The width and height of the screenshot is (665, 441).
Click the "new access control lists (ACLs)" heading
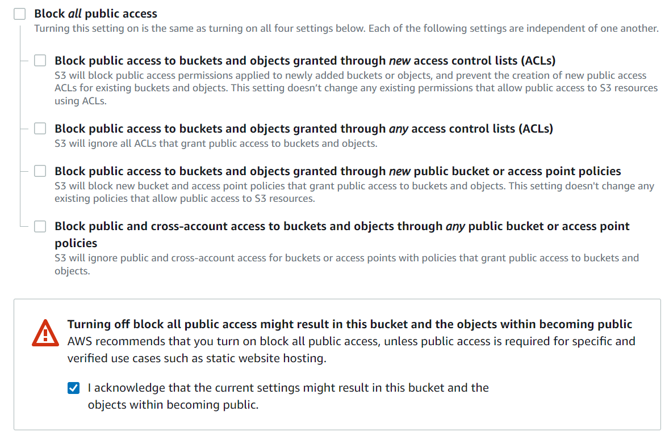[x=305, y=61]
